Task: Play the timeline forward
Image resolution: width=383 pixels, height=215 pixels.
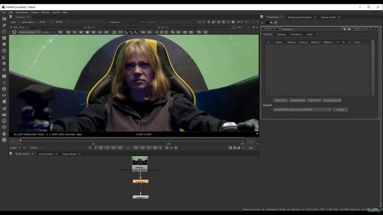Action: [136, 148]
